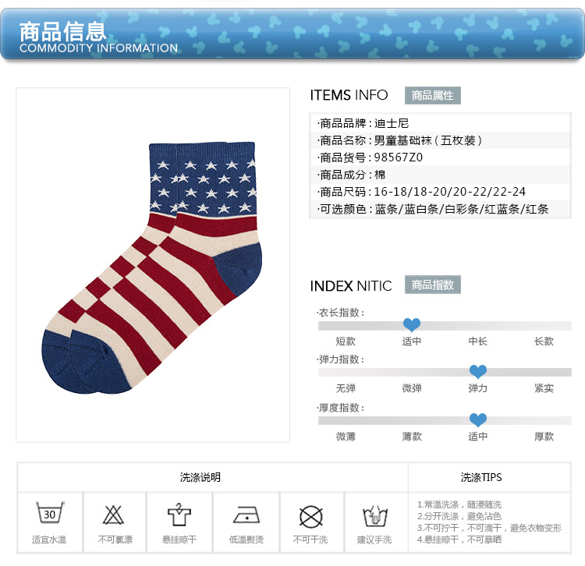Click the blue heart on 弹力指数 slider
Viewport: 585px width, 566px height.
click(x=477, y=371)
